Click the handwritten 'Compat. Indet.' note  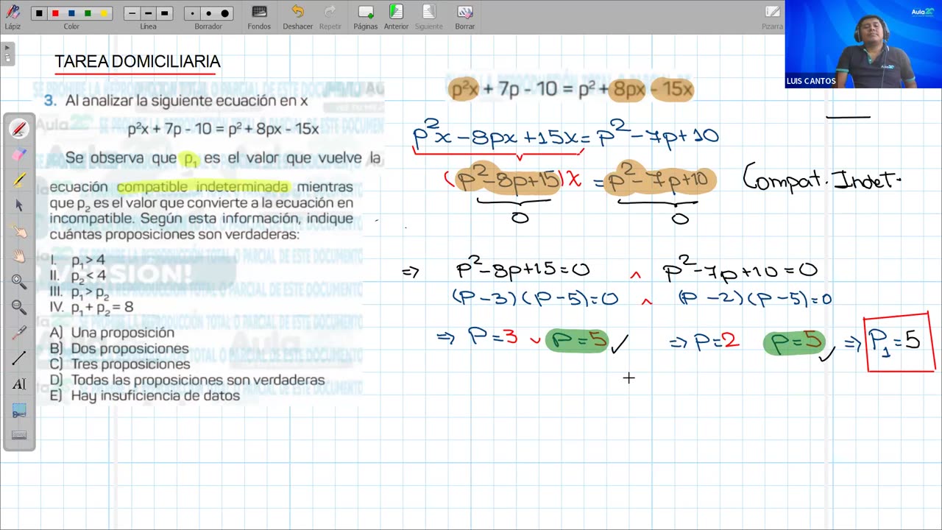coord(822,179)
